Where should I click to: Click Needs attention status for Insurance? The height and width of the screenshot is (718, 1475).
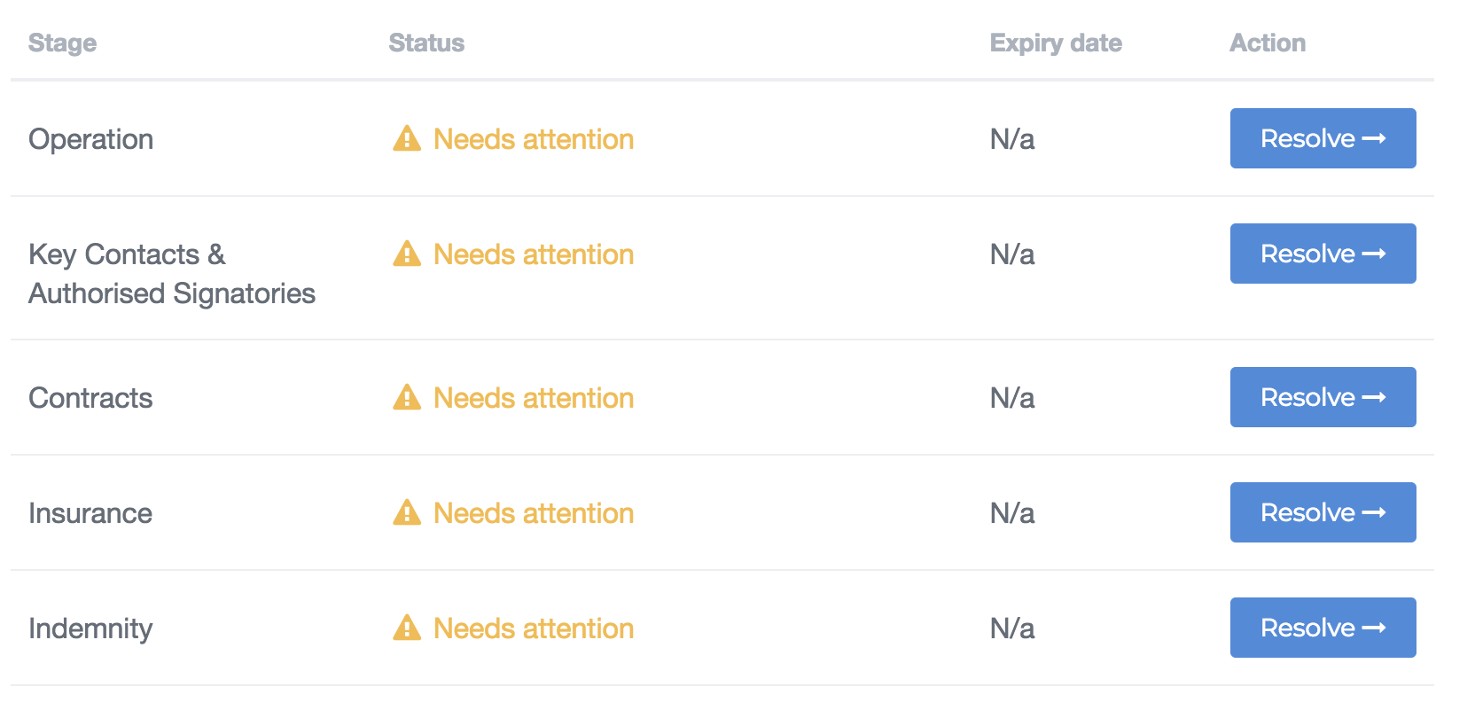(x=533, y=513)
